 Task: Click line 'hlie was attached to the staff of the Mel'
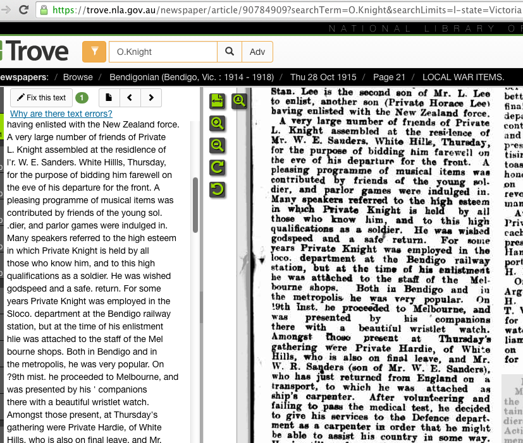point(85,340)
